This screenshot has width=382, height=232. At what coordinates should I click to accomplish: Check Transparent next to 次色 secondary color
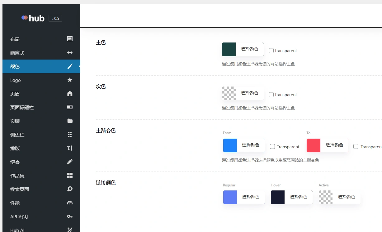(271, 95)
